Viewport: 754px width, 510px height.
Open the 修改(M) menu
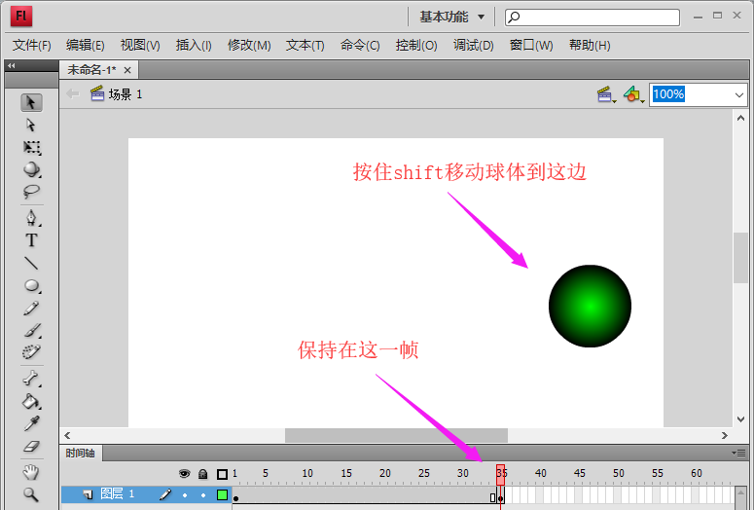coord(249,45)
